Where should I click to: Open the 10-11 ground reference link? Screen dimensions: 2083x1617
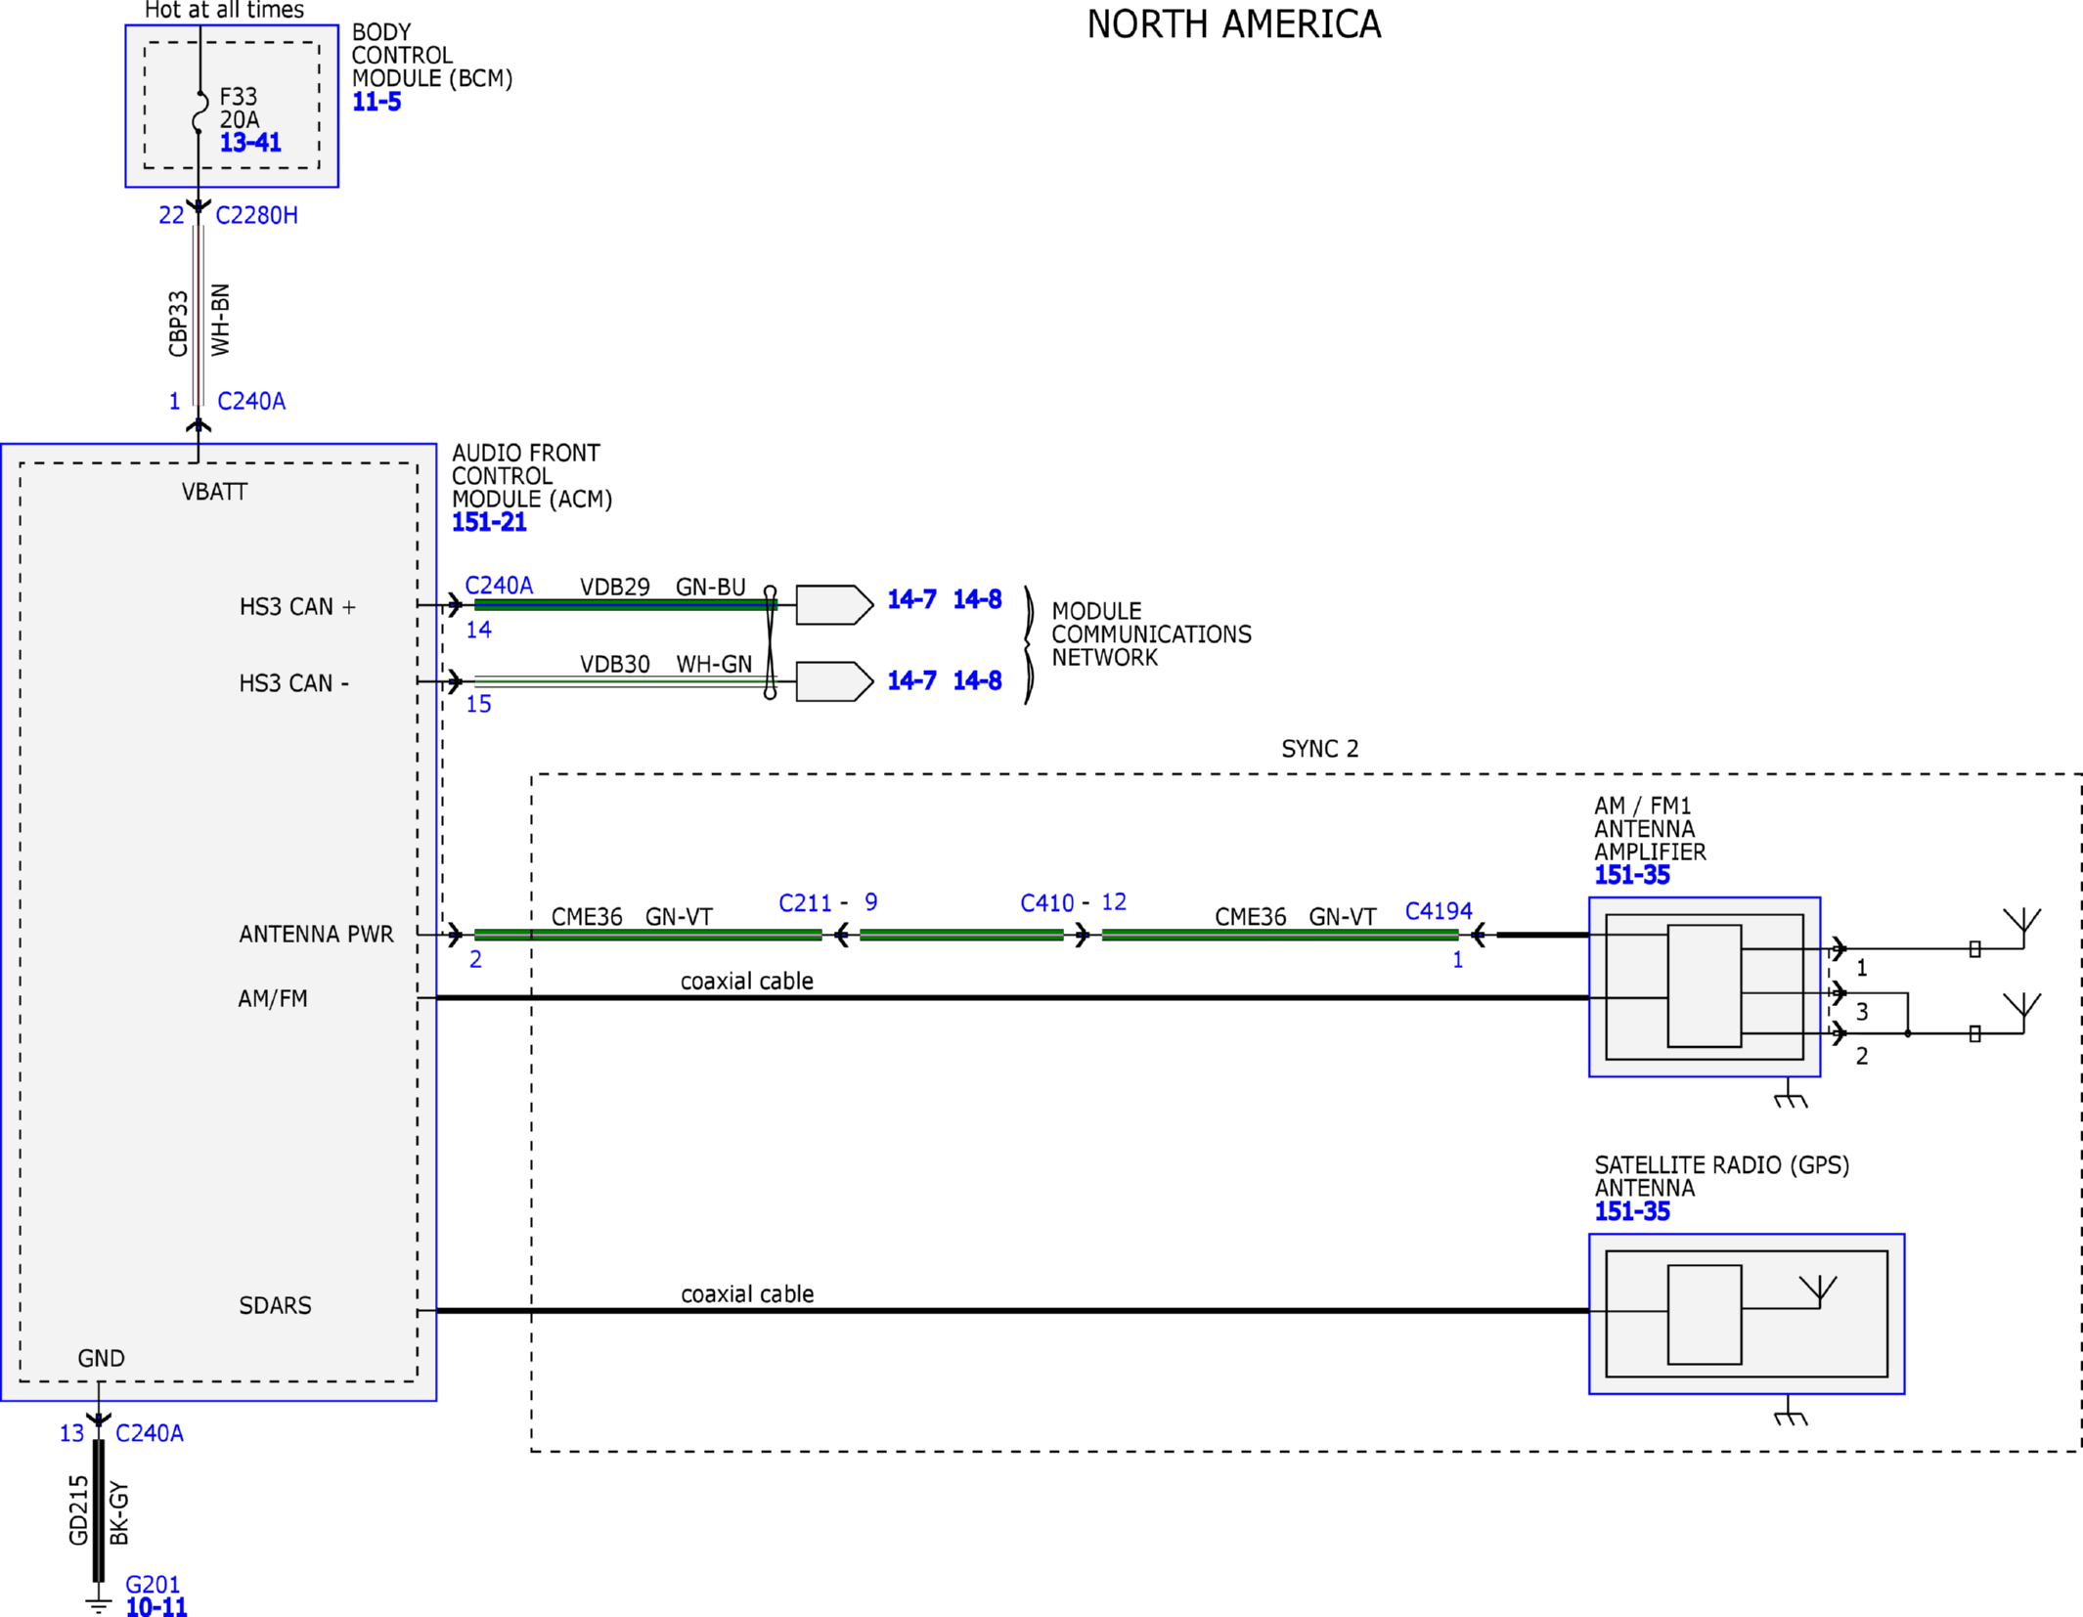click(156, 1606)
